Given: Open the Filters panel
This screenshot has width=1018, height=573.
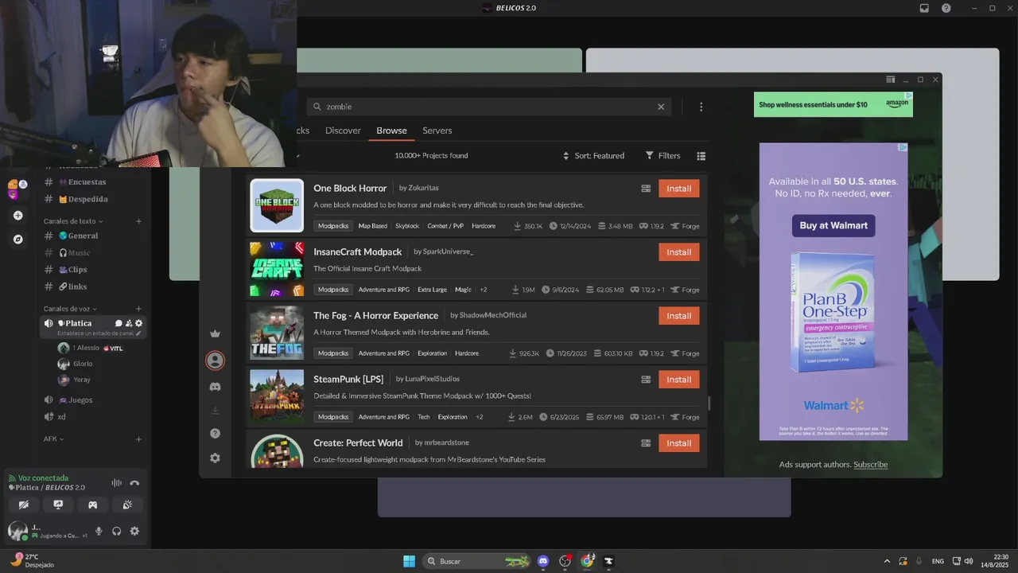Looking at the screenshot, I should point(662,156).
